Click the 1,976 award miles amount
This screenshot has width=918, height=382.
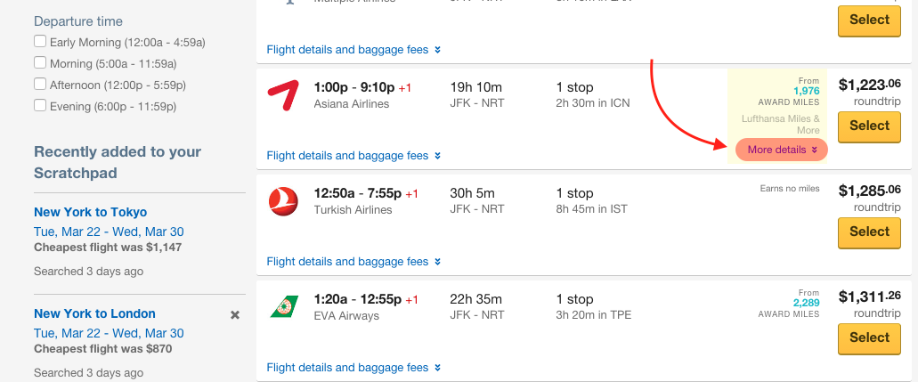coord(806,91)
